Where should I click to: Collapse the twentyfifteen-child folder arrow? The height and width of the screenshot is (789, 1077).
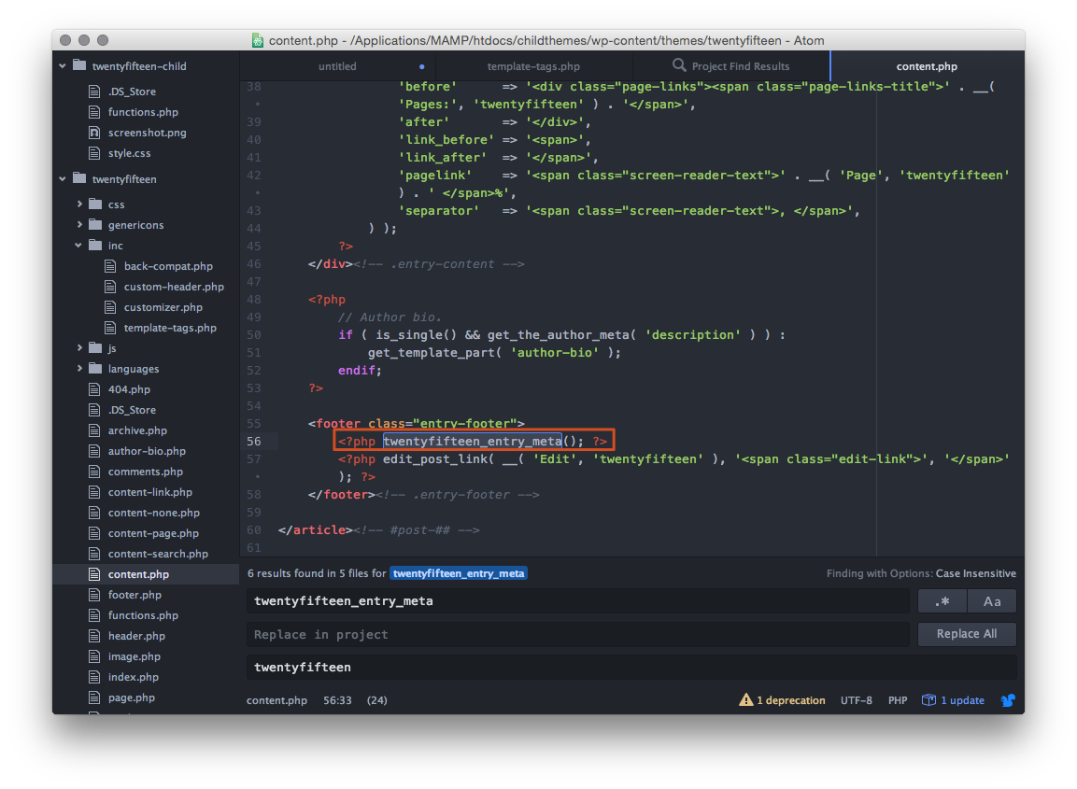pyautogui.click(x=63, y=66)
